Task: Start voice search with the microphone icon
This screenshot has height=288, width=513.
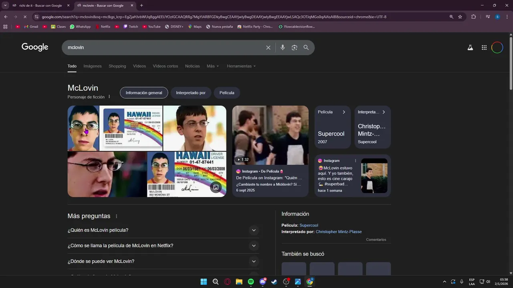Action: (x=283, y=48)
